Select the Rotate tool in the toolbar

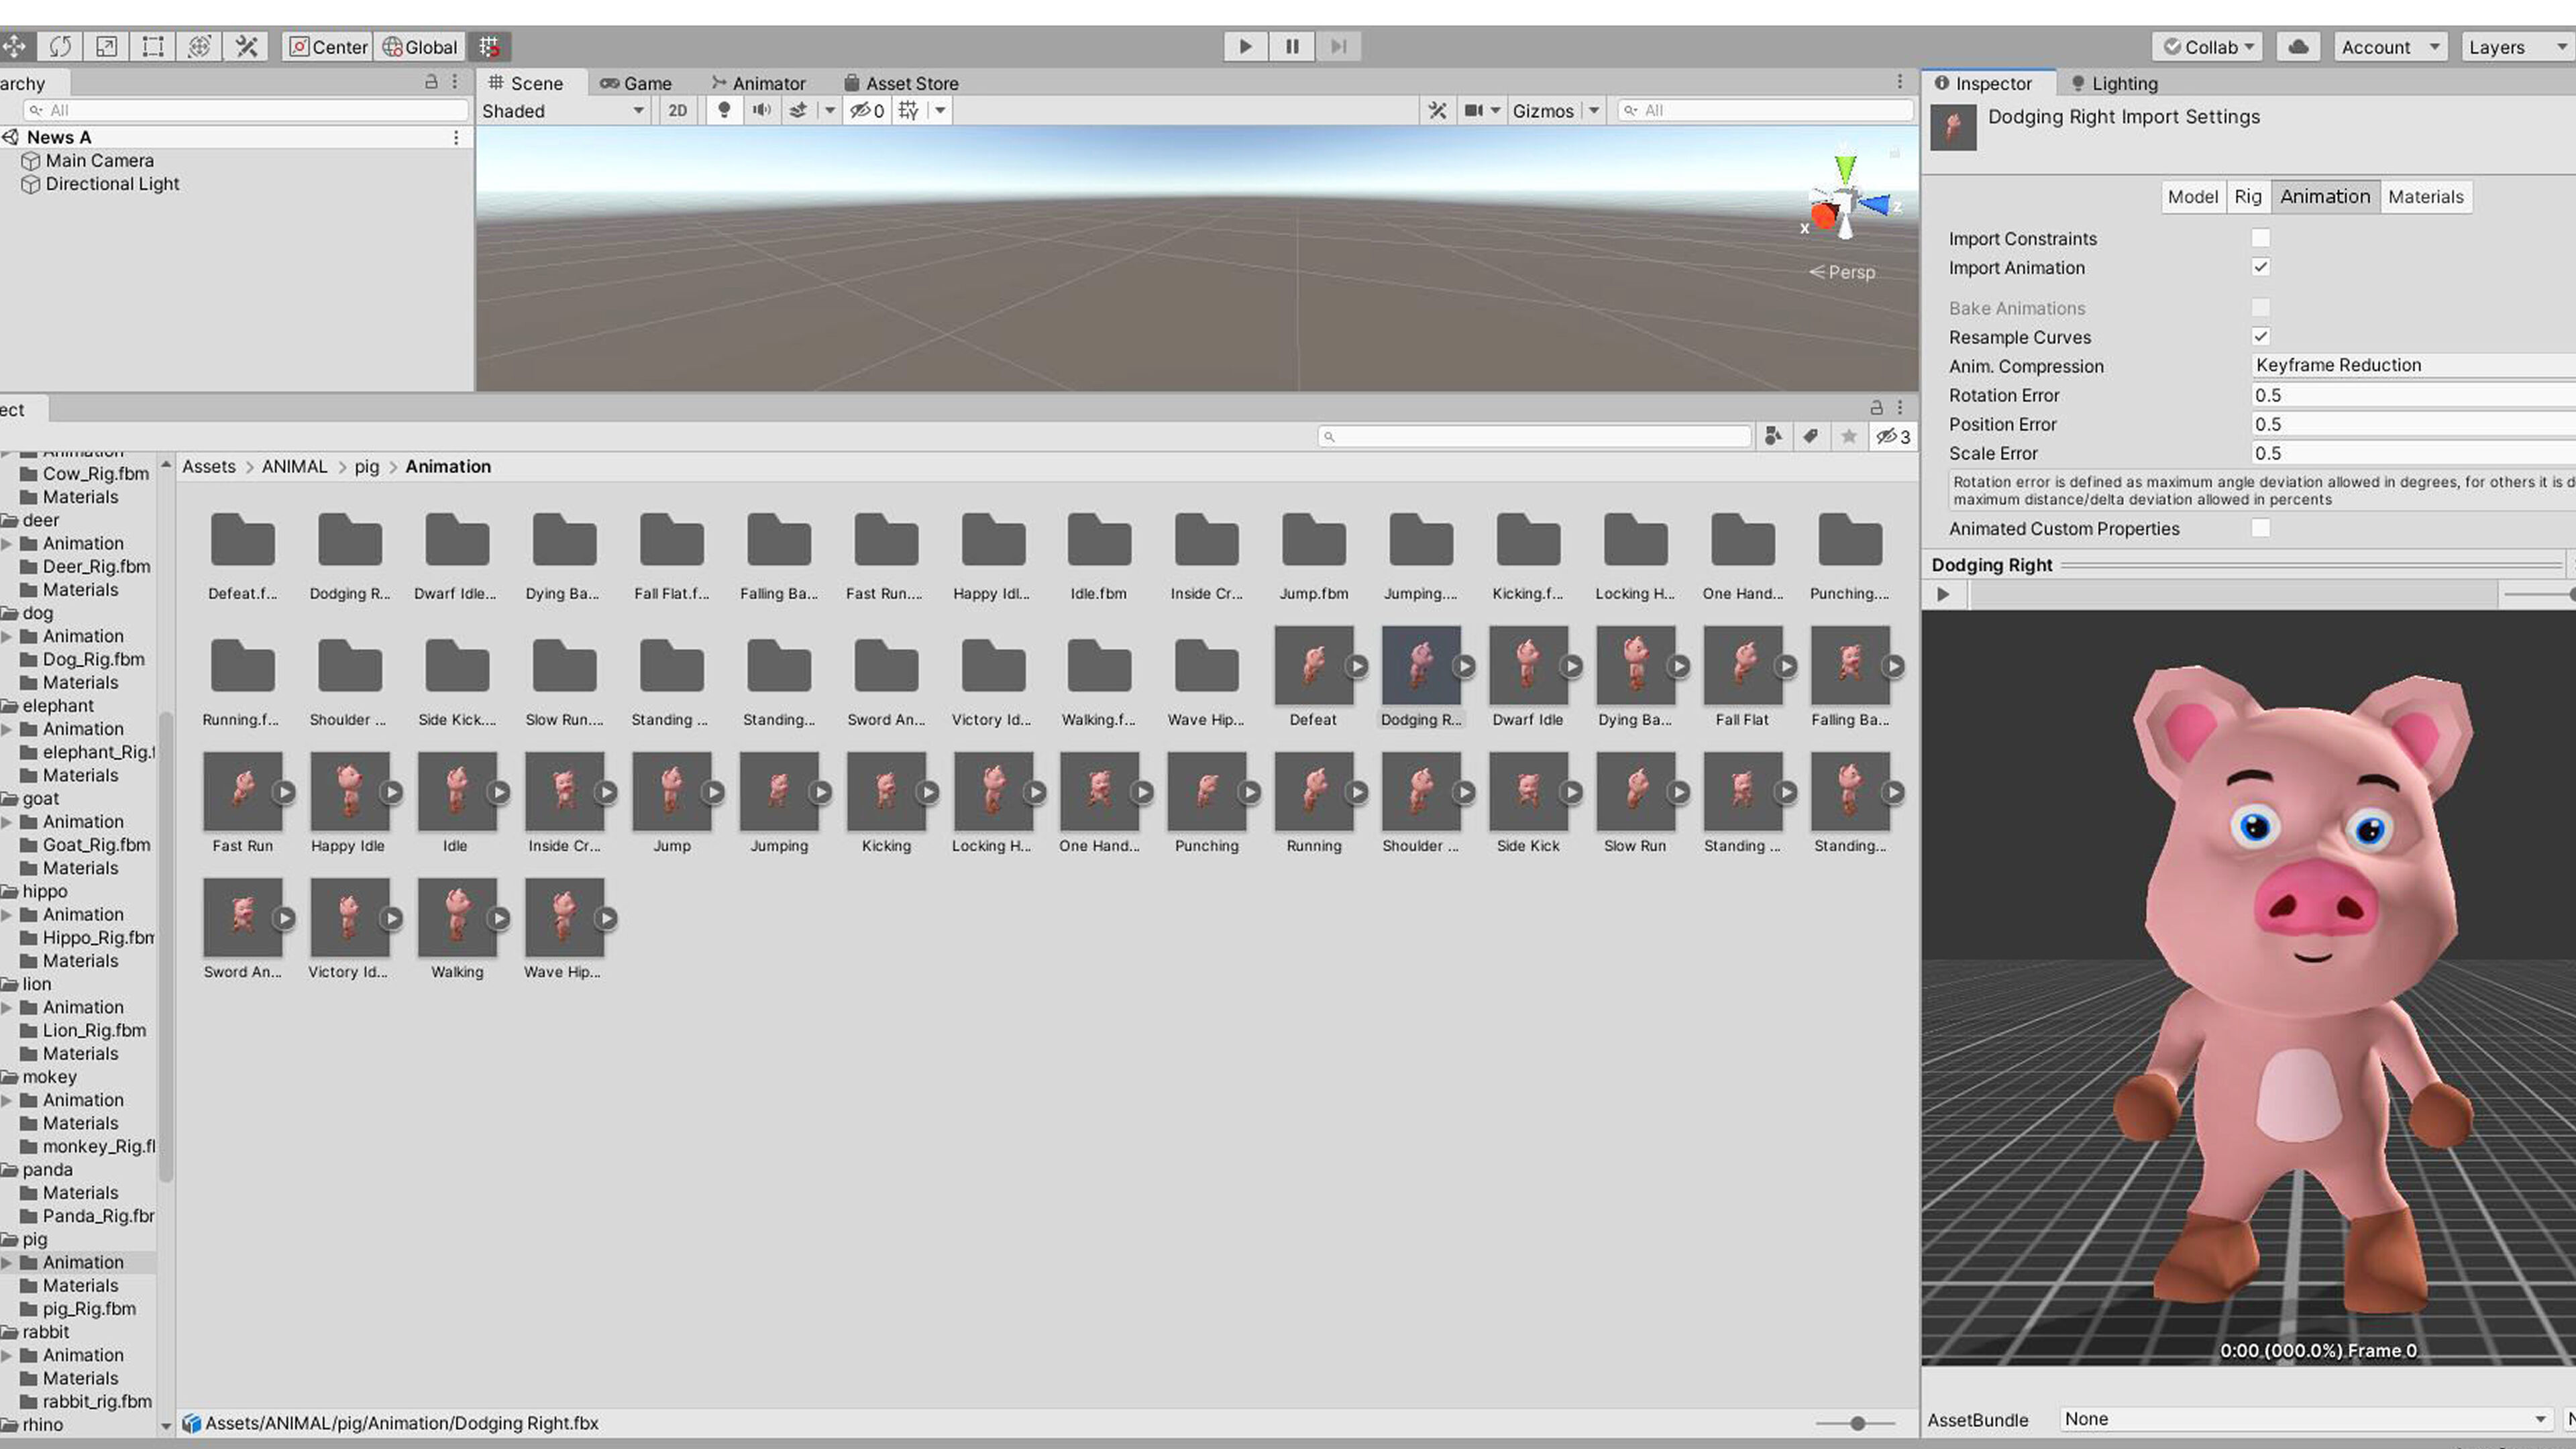point(60,46)
